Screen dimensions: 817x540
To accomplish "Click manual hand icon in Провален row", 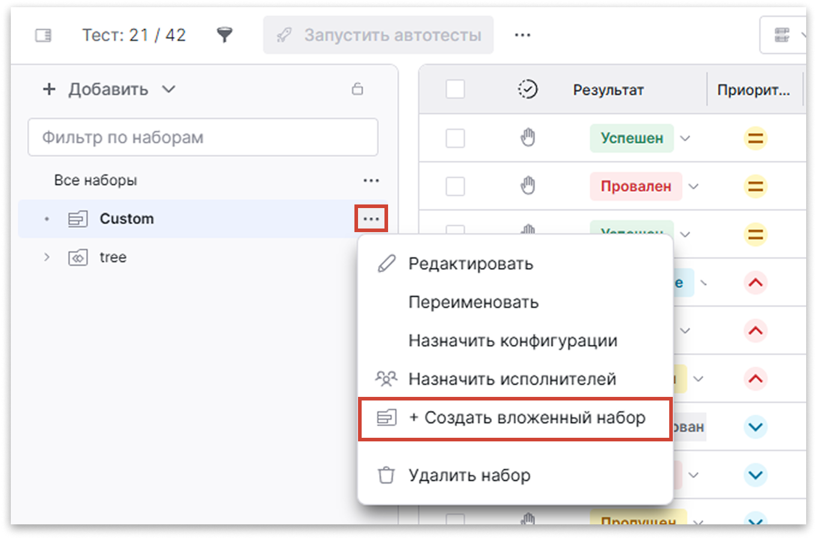I will (x=527, y=186).
